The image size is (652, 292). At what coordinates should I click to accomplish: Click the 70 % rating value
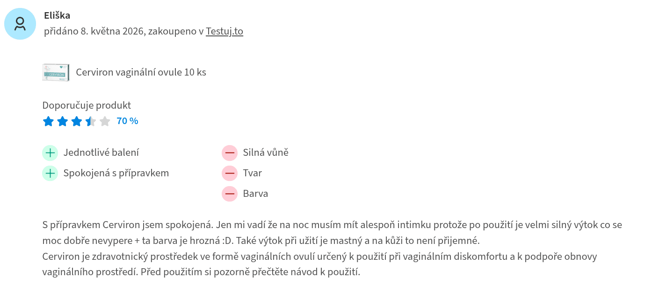pos(127,121)
